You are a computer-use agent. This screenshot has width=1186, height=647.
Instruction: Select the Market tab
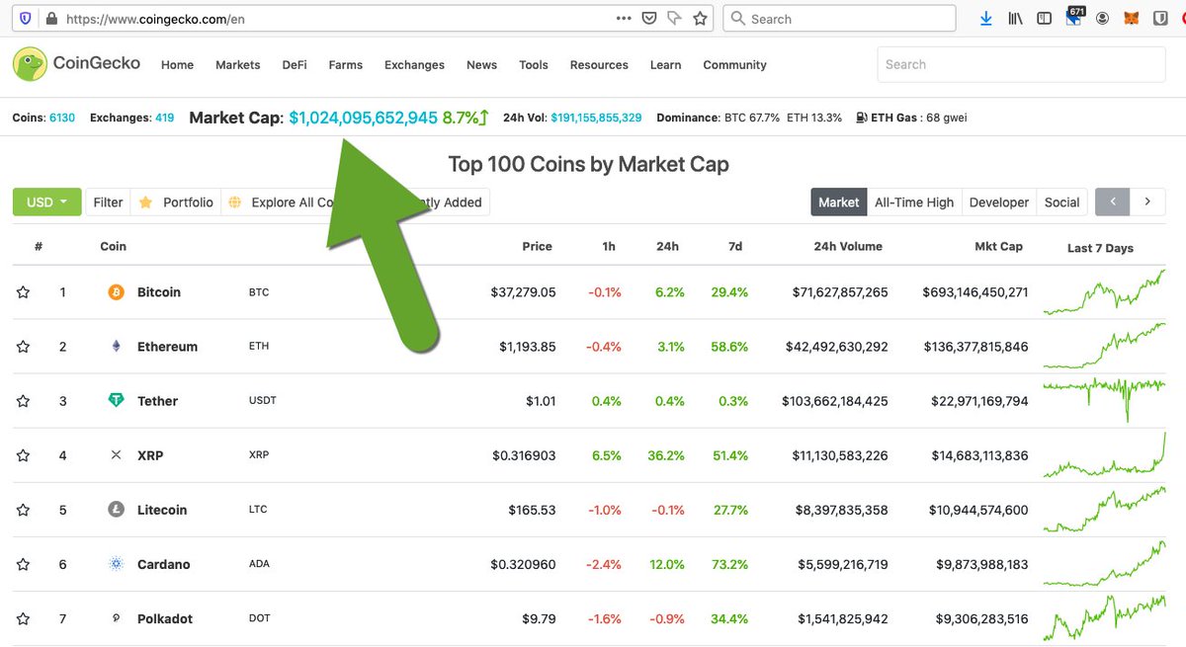coord(839,202)
